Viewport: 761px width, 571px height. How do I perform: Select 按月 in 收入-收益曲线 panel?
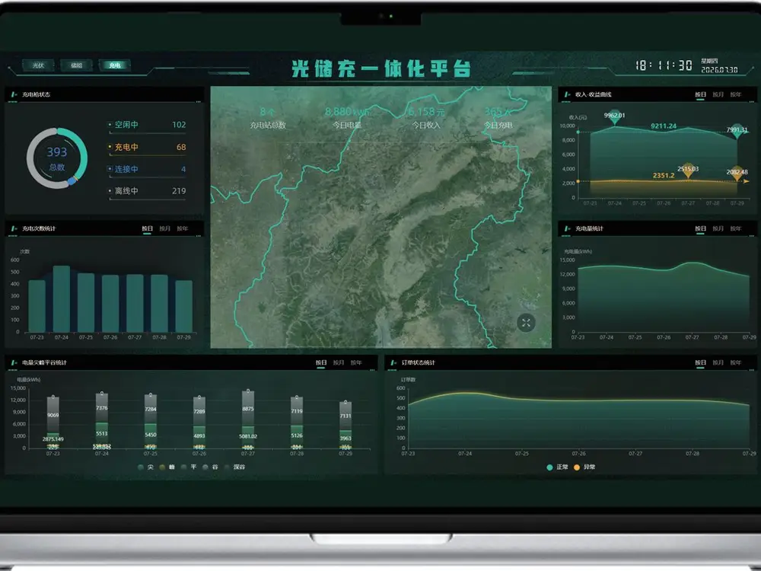point(718,94)
